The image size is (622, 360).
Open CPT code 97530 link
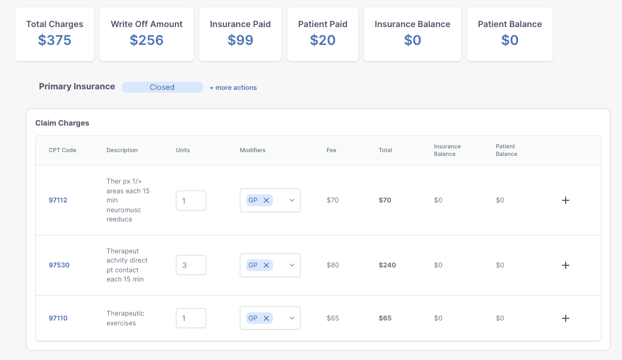pyautogui.click(x=59, y=265)
